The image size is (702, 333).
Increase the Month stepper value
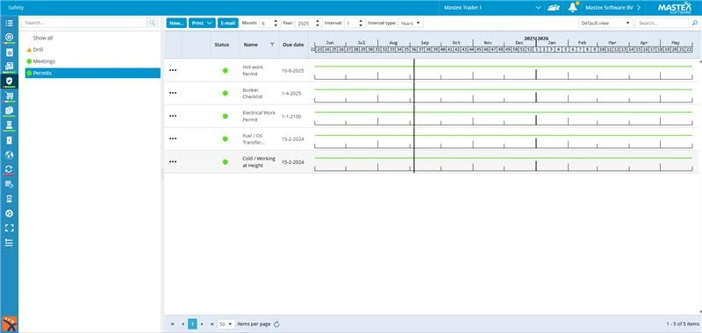pos(276,20)
